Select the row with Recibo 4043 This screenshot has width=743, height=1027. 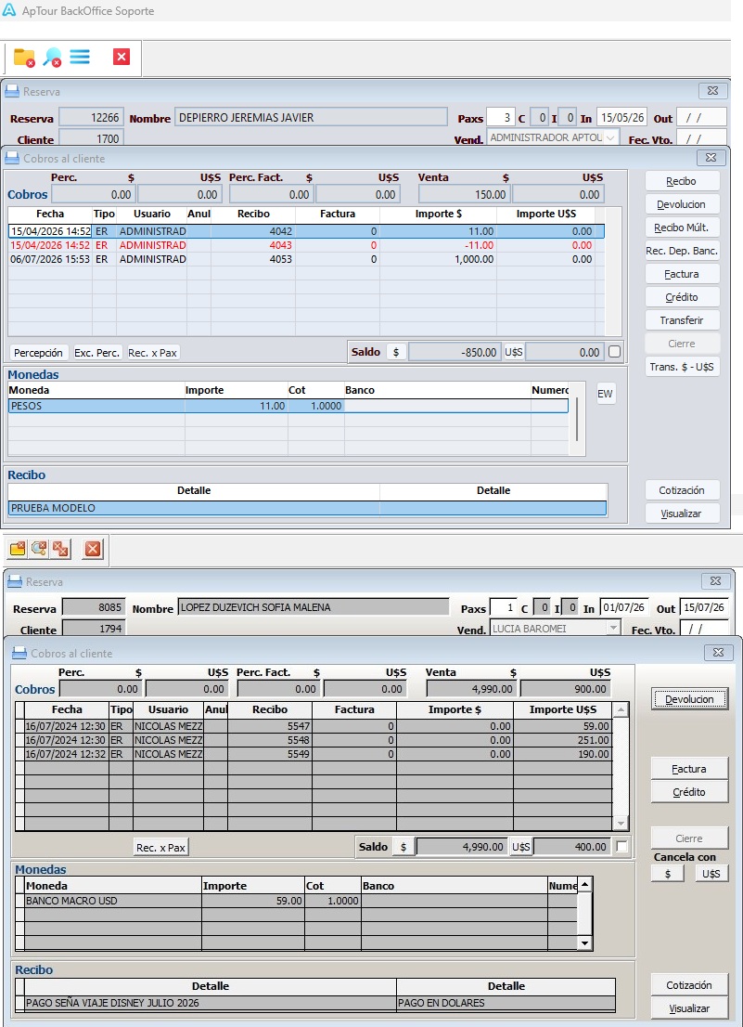tap(306, 245)
